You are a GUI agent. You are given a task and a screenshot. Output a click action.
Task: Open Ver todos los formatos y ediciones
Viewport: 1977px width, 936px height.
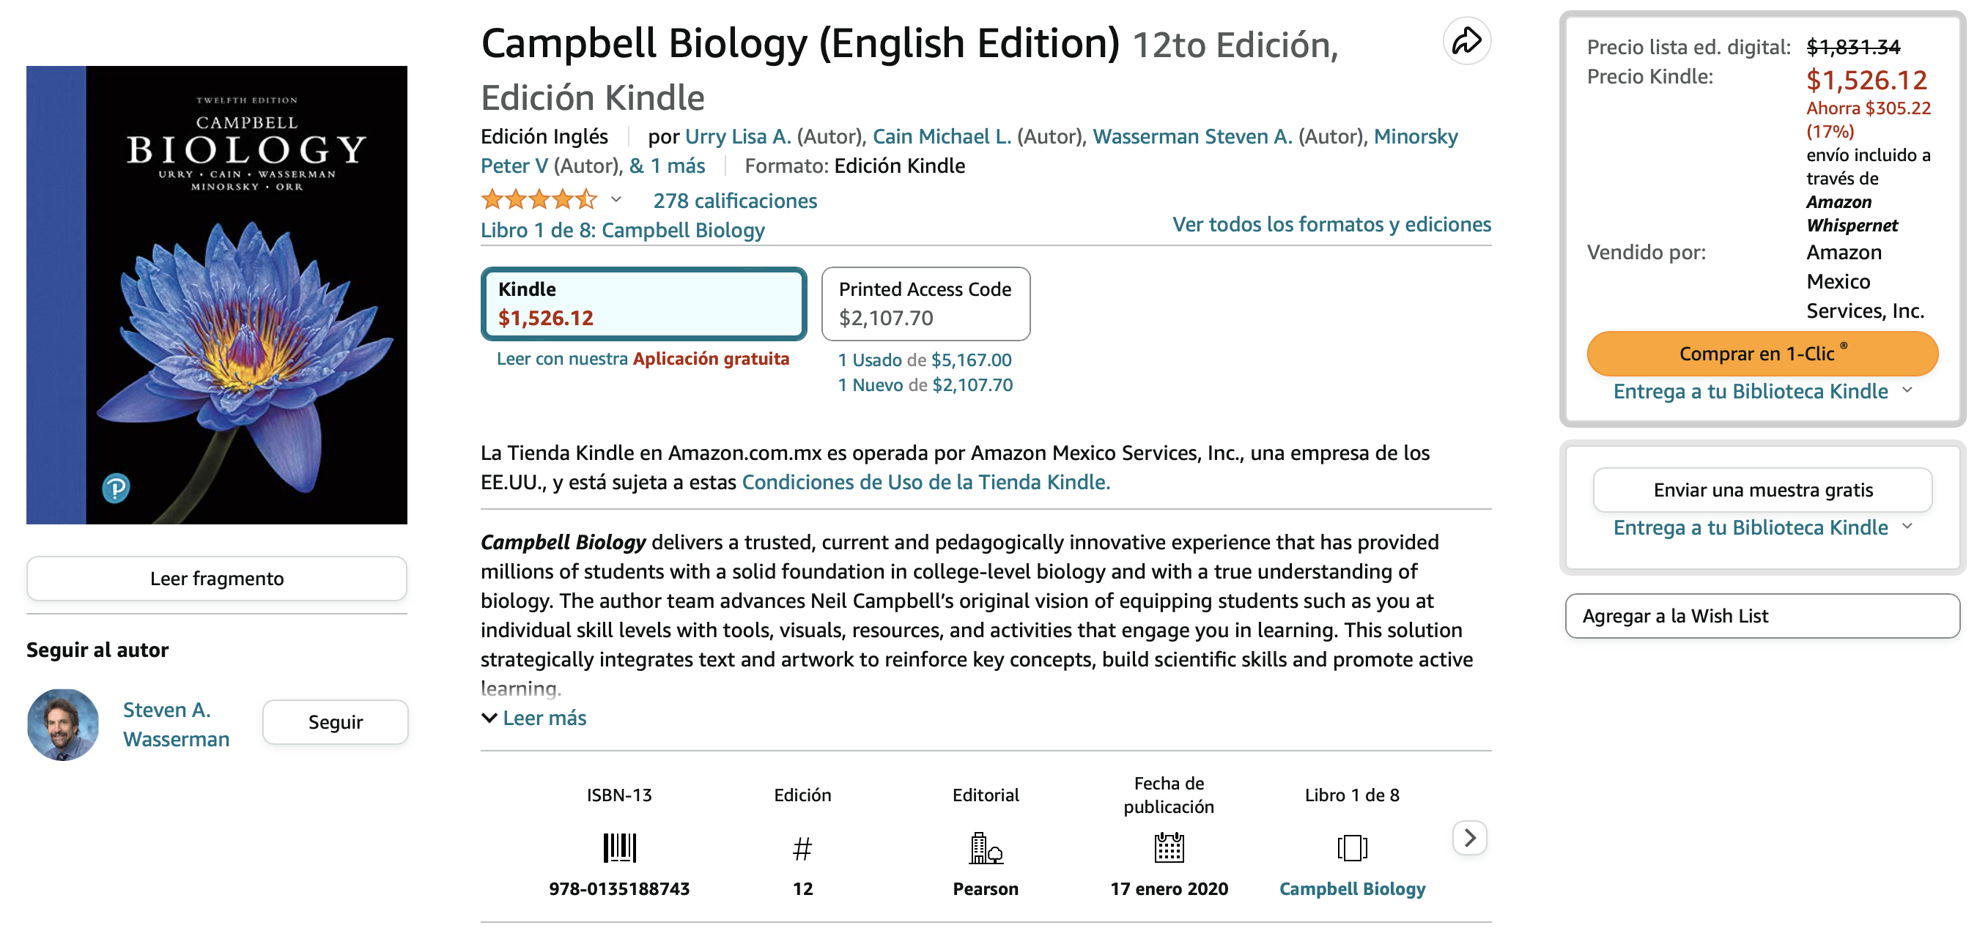click(x=1331, y=224)
